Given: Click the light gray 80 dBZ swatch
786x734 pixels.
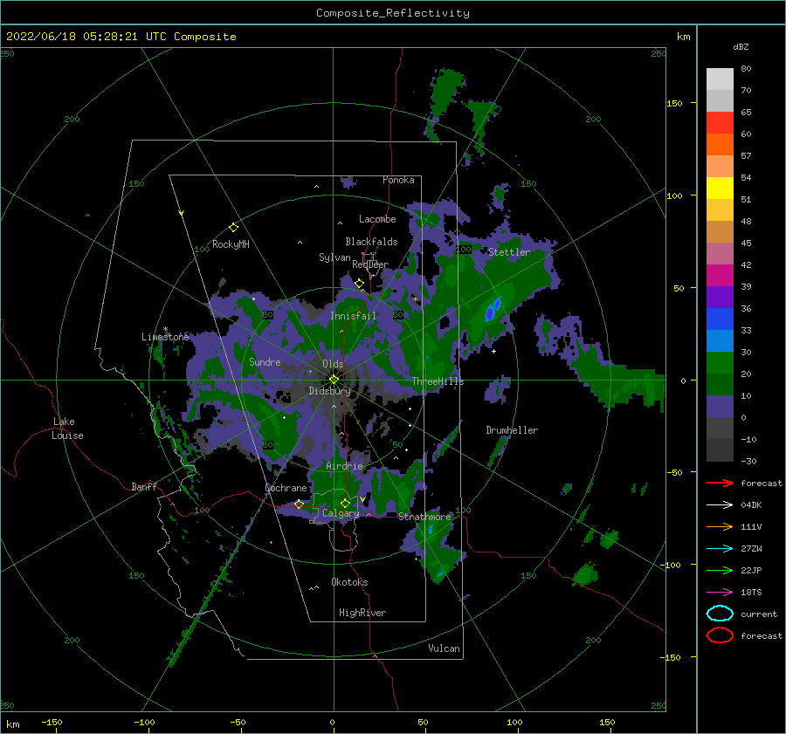Looking at the screenshot, I should tap(720, 79).
